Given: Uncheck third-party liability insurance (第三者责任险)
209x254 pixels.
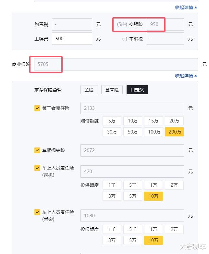Looking at the screenshot, I should tap(37, 108).
